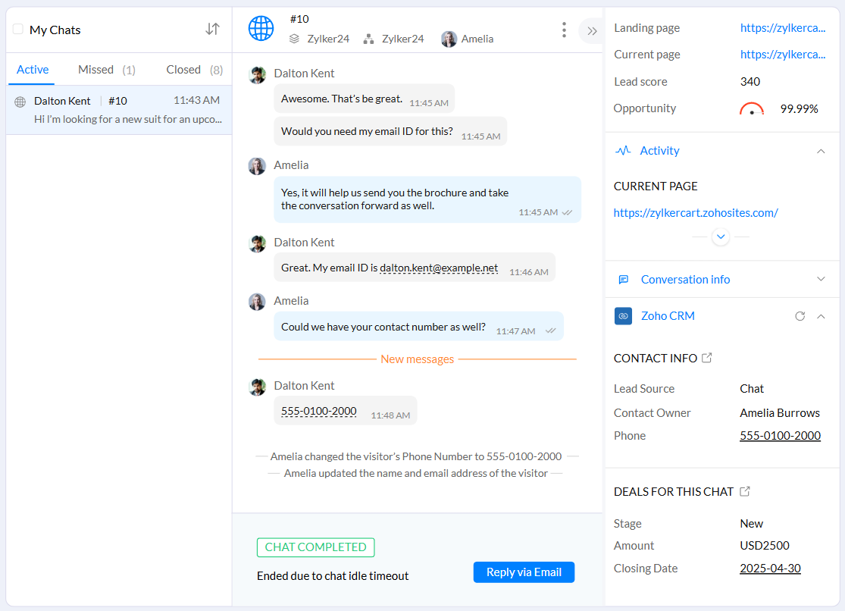The width and height of the screenshot is (845, 611).
Task: Expand more activity with the circled down arrow
Action: (x=721, y=237)
